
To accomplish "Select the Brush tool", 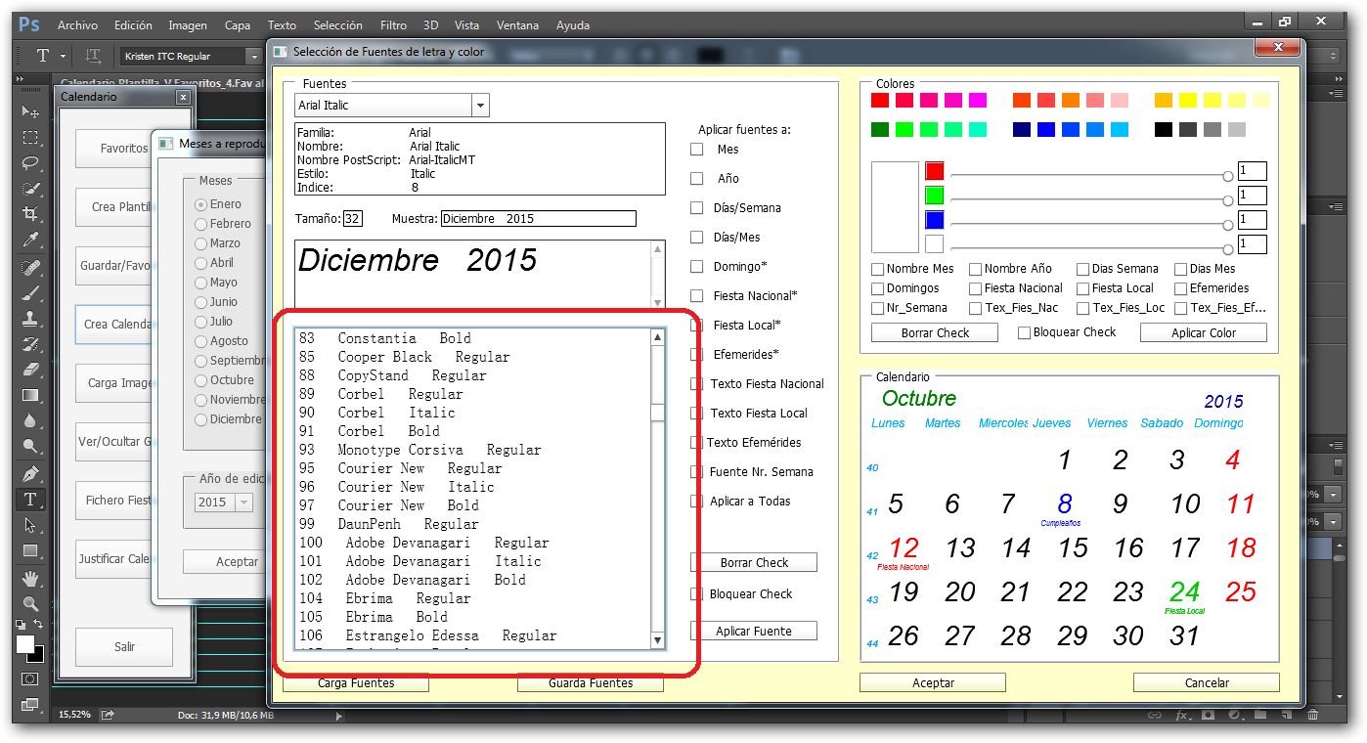I will click(x=30, y=292).
